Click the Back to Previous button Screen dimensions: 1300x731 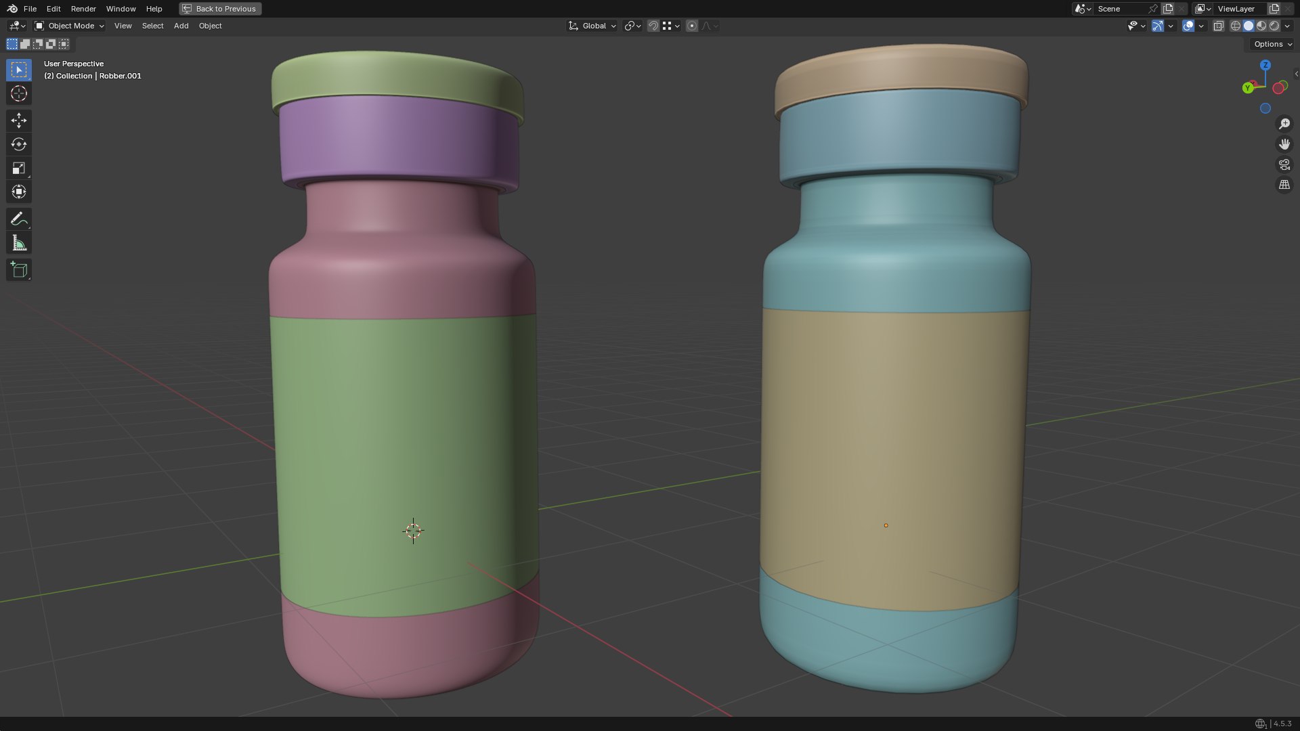(x=220, y=9)
